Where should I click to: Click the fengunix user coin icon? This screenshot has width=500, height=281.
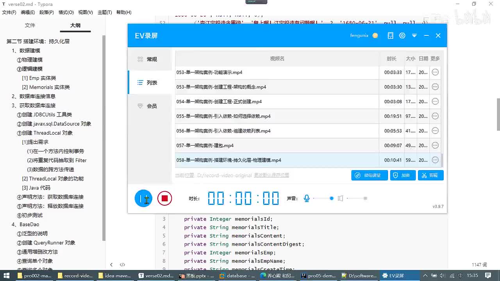click(x=375, y=36)
